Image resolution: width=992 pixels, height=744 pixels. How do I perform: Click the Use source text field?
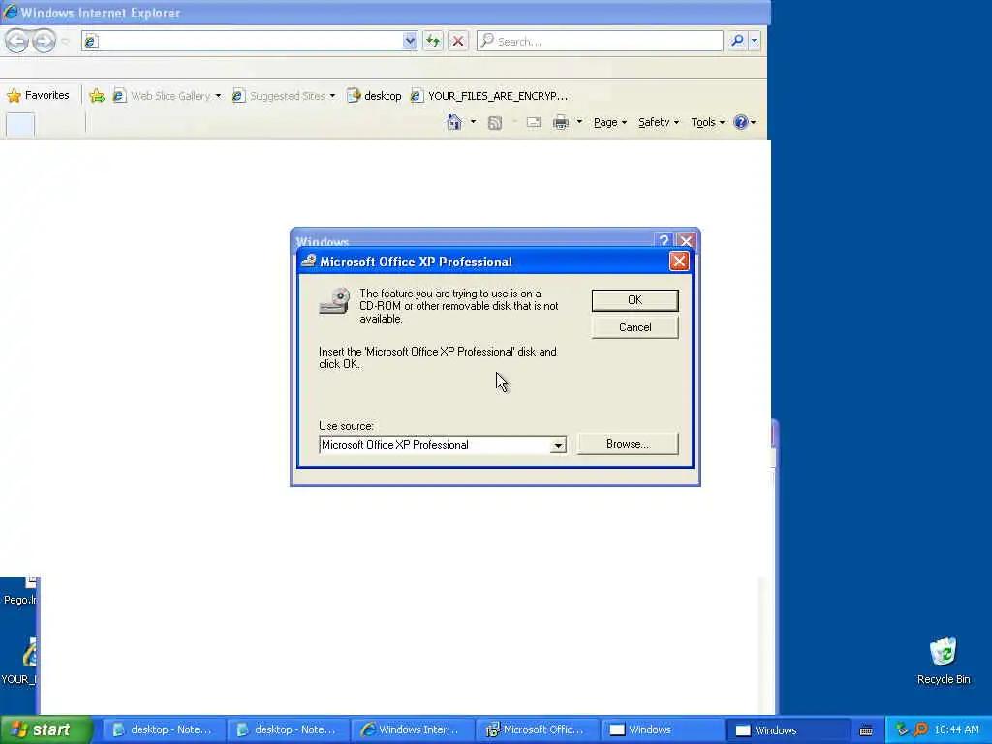click(x=435, y=445)
